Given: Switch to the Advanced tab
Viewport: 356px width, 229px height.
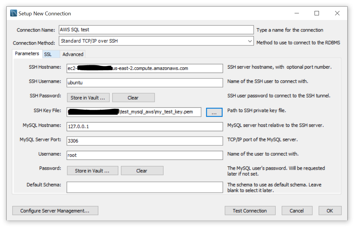Looking at the screenshot, I should [73, 54].
